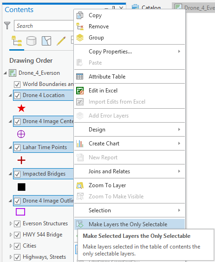Toggle Drone 4 Image Center layer checkbox
Image resolution: width=215 pixels, height=262 pixels.
[x=17, y=121]
